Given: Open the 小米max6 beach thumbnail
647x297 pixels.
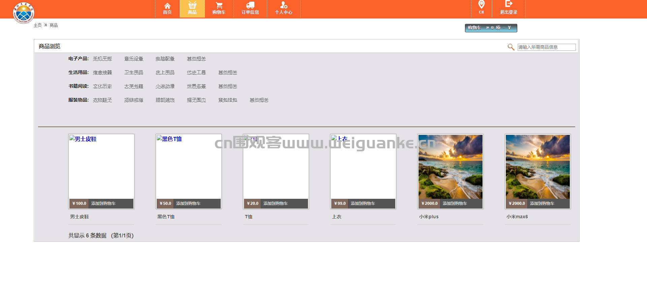Looking at the screenshot, I should 538,166.
